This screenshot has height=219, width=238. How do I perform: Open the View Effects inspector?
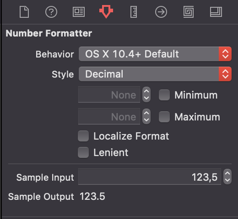click(216, 12)
